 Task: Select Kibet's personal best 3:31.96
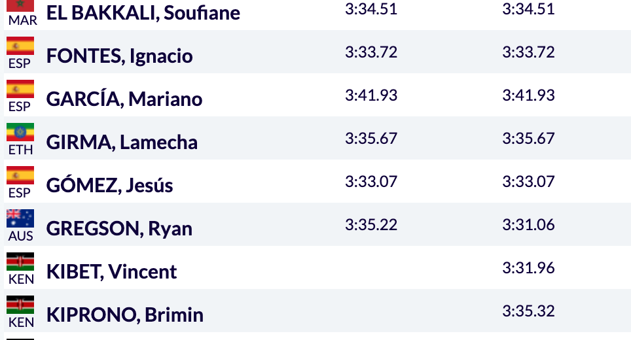tap(528, 267)
